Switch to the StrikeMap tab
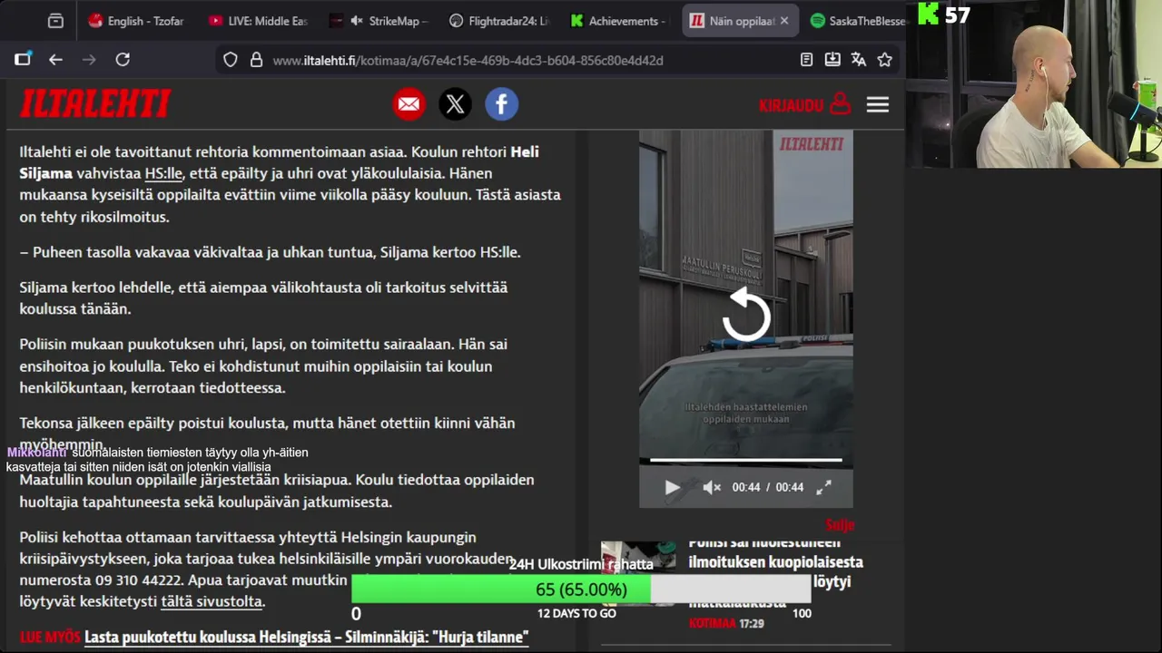This screenshot has height=653, width=1162. coord(379,21)
